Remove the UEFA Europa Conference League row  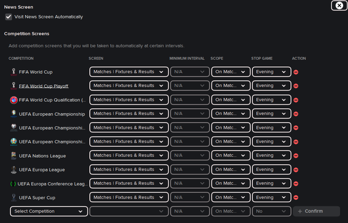click(296, 184)
